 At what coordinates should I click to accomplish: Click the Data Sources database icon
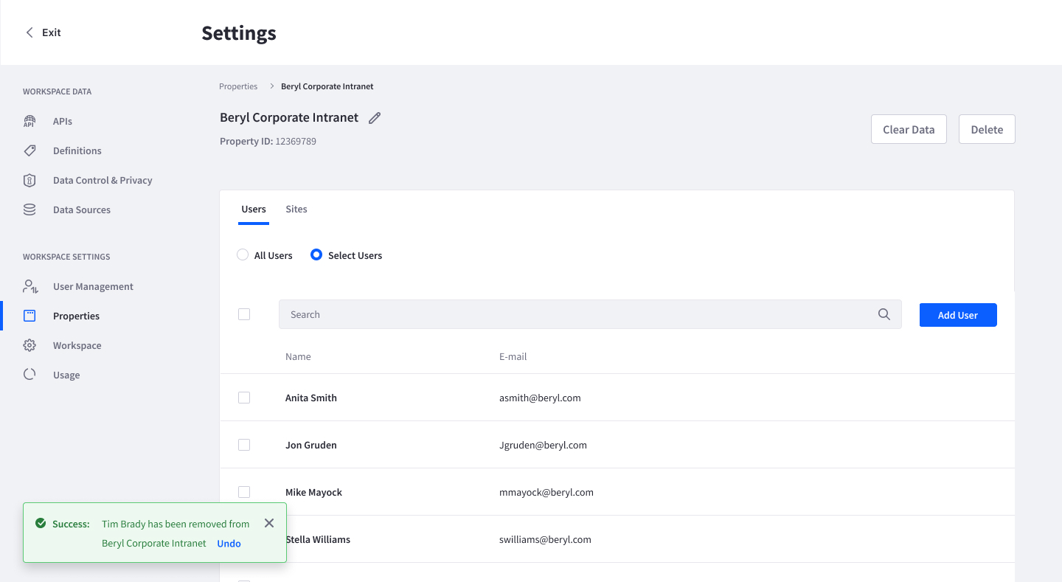29,210
